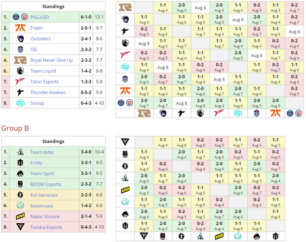306x242 pixels.
Task: Click the Natus Vincere logo in standings
Action: pyautogui.click(x=20, y=216)
